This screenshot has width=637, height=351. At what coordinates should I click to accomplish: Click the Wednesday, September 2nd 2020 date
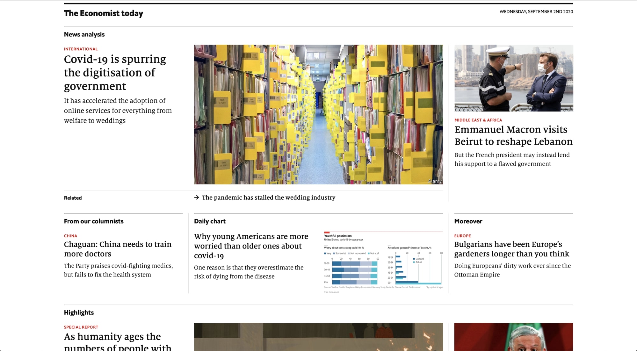(x=536, y=11)
